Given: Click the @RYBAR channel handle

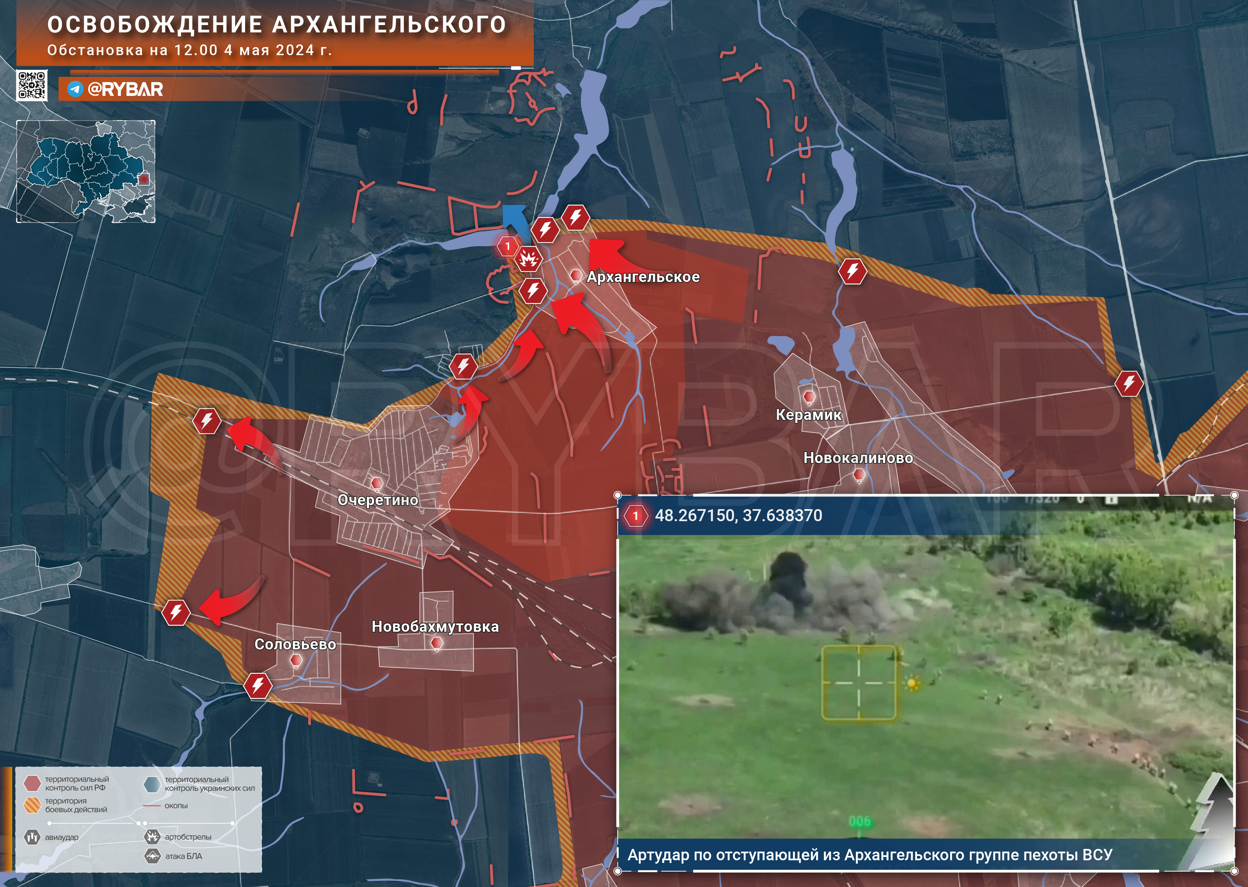Looking at the screenshot, I should [x=125, y=90].
